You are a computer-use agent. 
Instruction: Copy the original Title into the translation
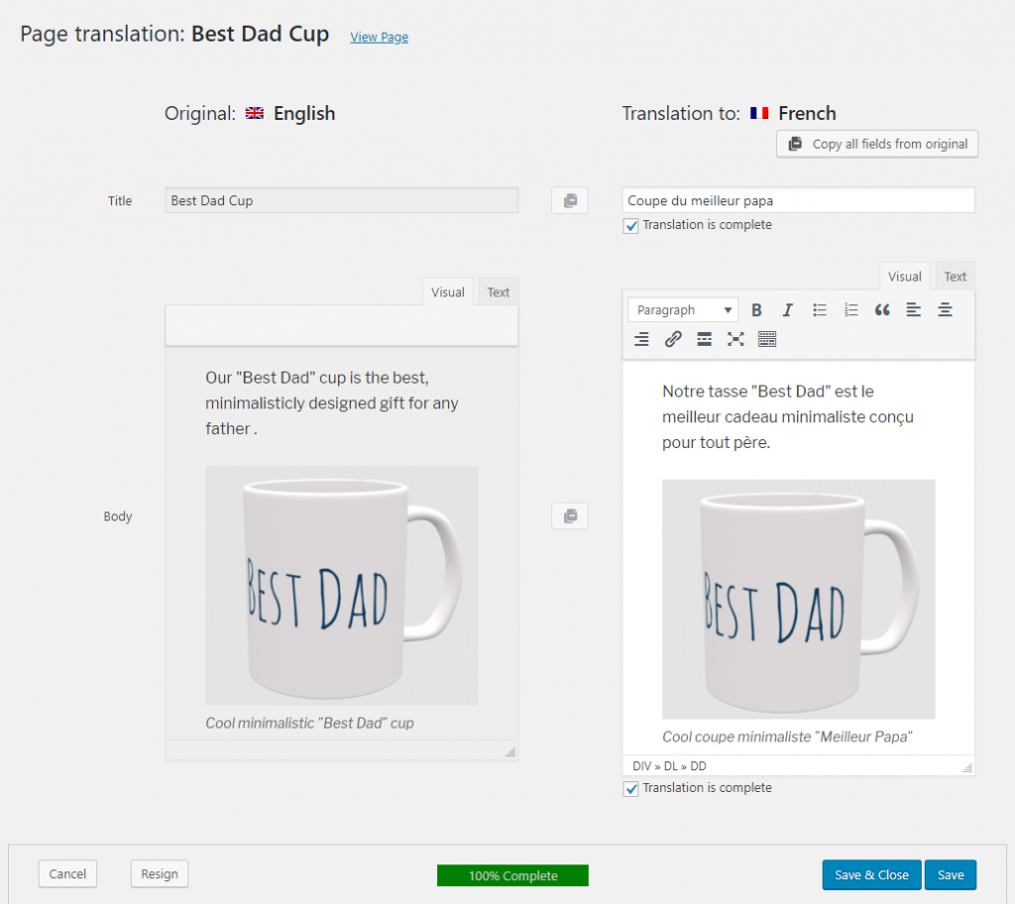(x=569, y=200)
